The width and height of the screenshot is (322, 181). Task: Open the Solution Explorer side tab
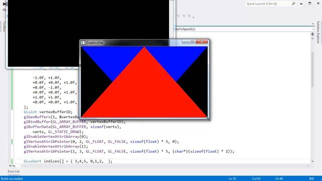click(318, 32)
